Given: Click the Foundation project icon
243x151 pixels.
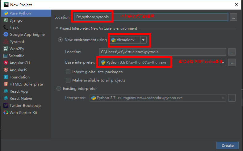Looking at the screenshot, I should [x=6, y=77].
